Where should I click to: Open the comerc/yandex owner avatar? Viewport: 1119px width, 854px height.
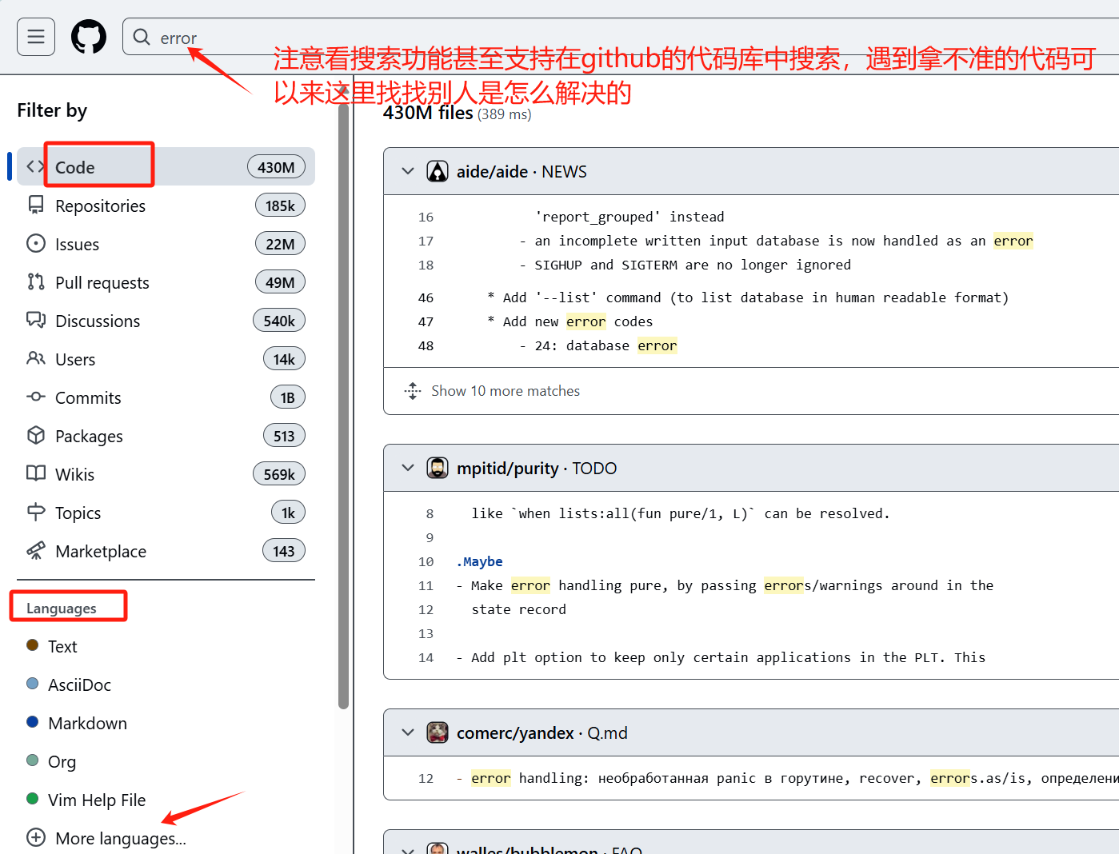coord(438,732)
